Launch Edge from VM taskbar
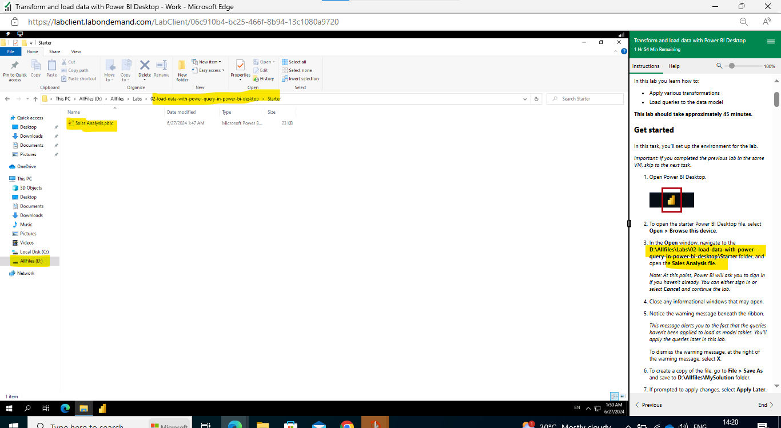781x428 pixels. 65,408
